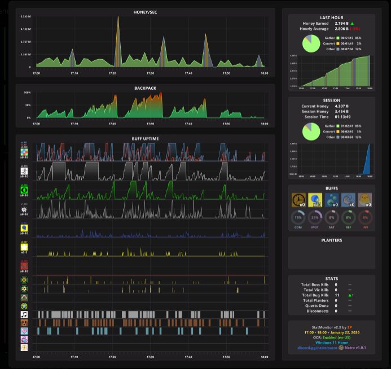The height and width of the screenshot is (369, 391).
Task: Click the white running figure haste icon
Action: (24, 172)
